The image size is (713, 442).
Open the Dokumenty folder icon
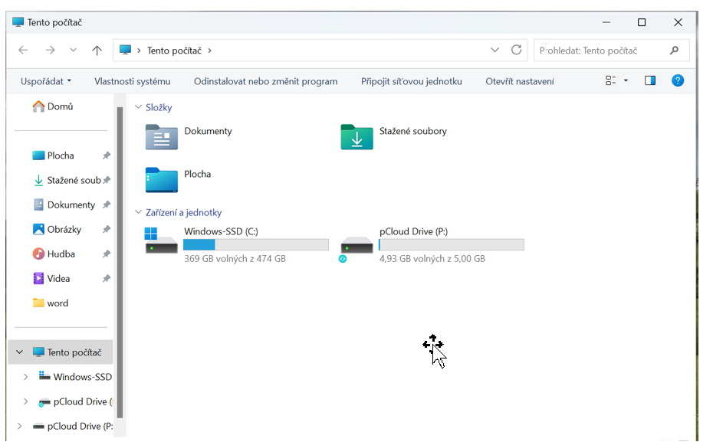coord(161,137)
